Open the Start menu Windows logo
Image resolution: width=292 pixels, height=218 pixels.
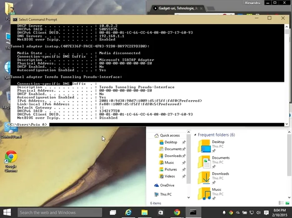(x=7, y=212)
